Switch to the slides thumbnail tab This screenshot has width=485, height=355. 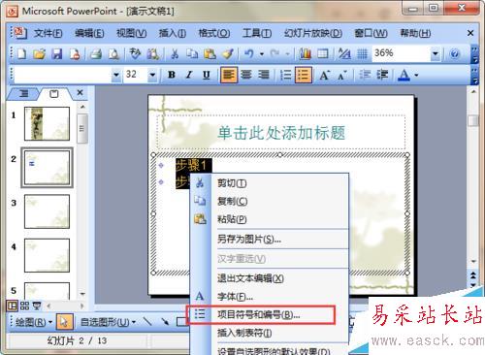[54, 94]
